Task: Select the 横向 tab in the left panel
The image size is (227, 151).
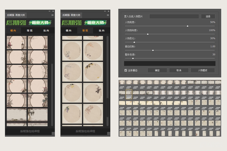Action: 13,31
